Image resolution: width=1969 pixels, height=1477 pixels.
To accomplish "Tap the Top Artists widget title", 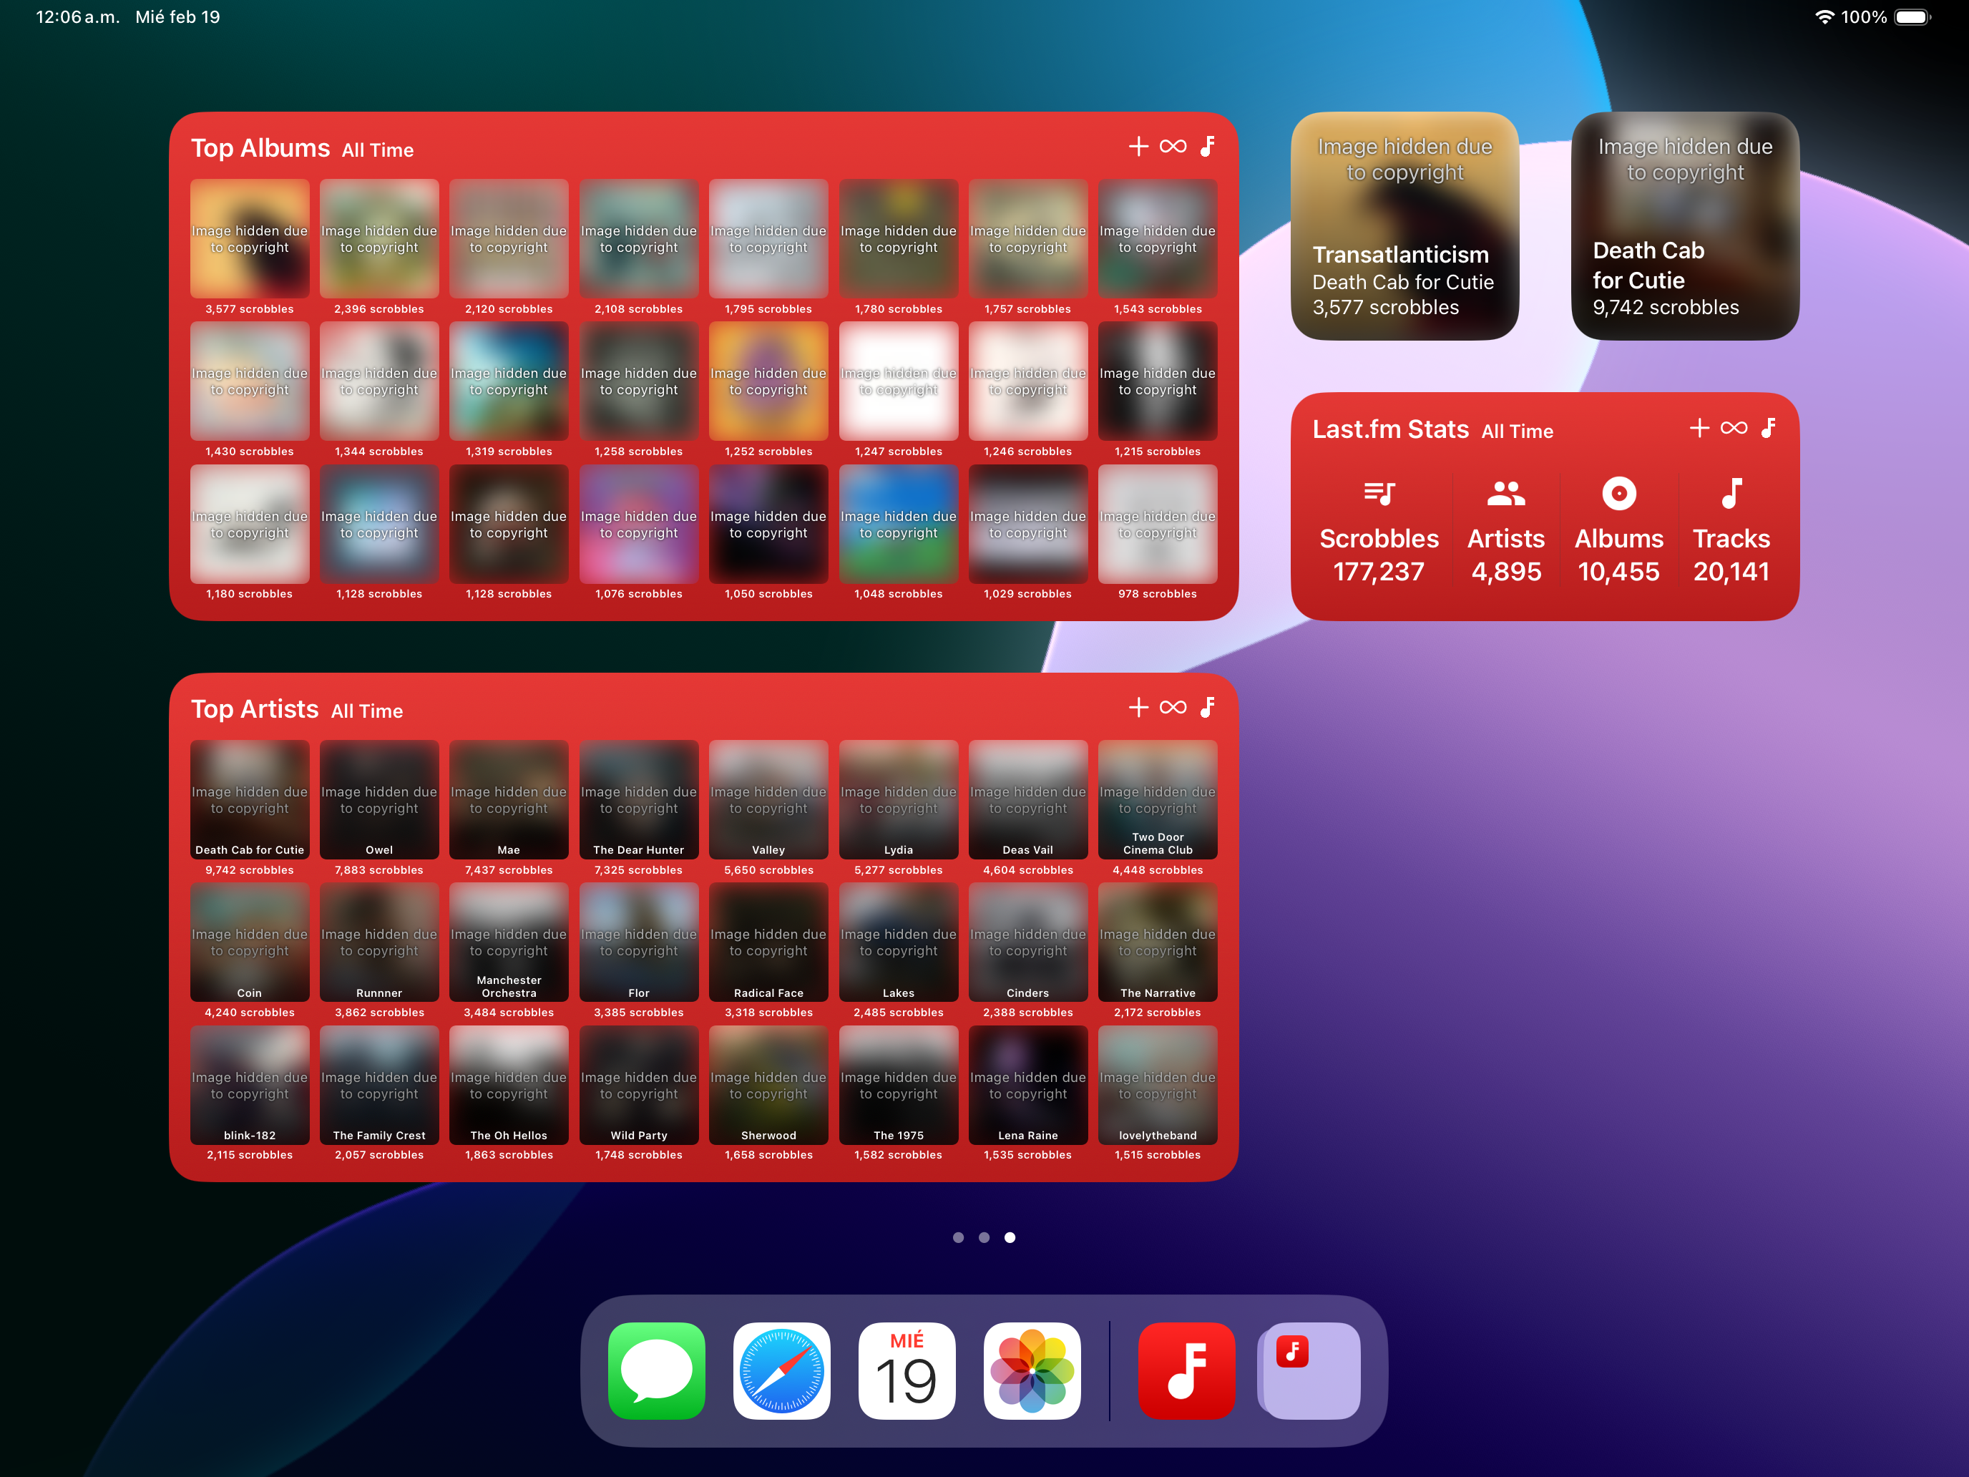I will coord(255,708).
